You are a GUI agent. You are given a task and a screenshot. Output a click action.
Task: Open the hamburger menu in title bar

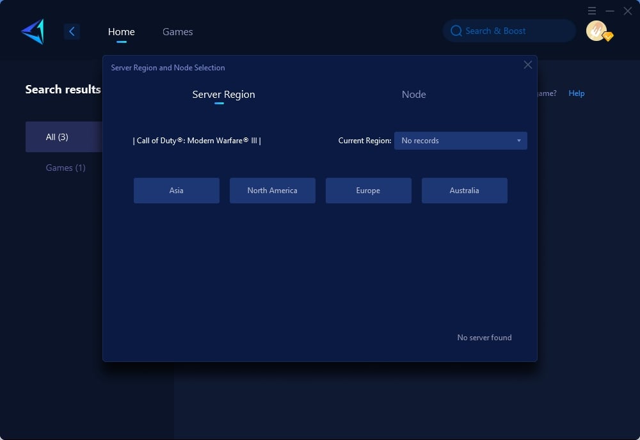pyautogui.click(x=592, y=11)
